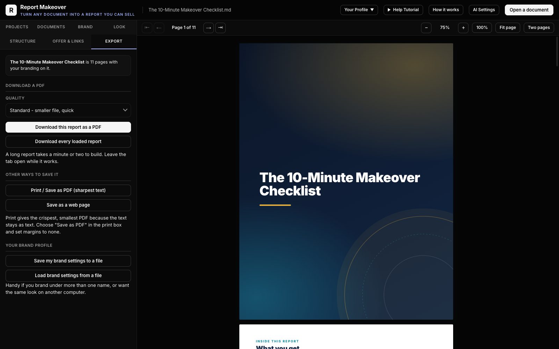Switch to the Documents tab
559x349 pixels.
point(51,27)
